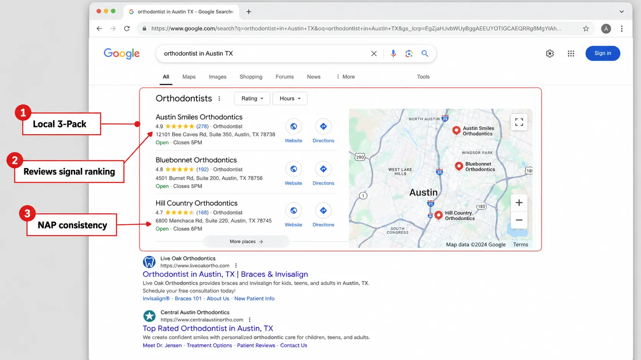Switch to the Images tab
This screenshot has width=641, height=360.
point(218,77)
